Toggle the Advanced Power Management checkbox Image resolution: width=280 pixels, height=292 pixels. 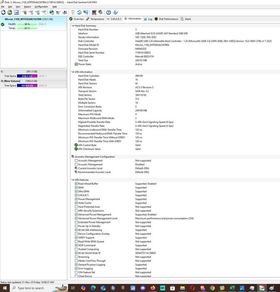(x=76, y=215)
